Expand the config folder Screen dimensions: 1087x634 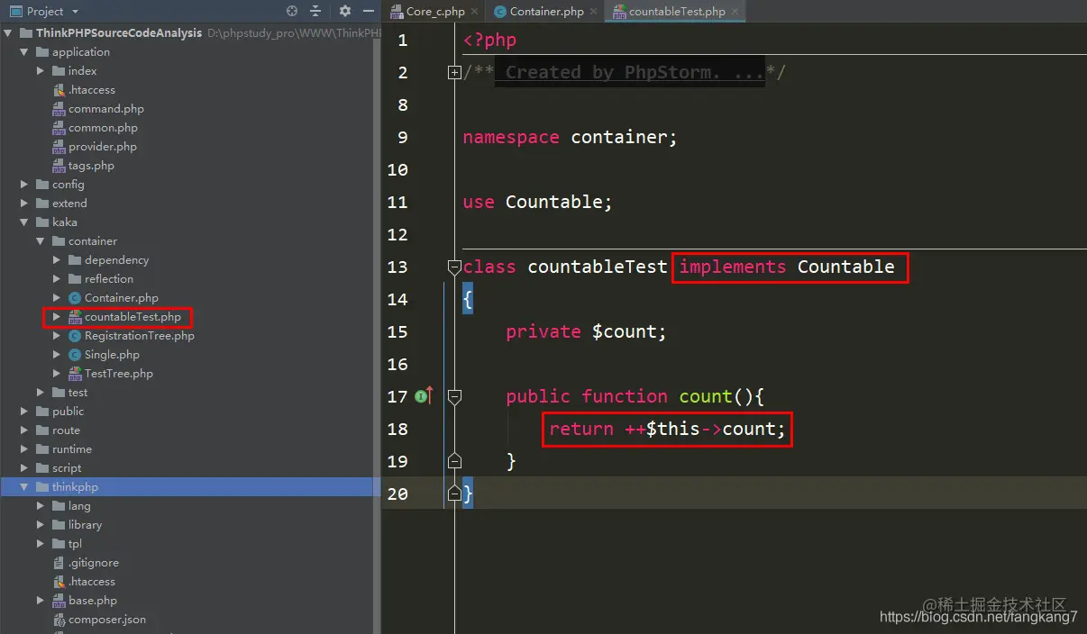24,185
